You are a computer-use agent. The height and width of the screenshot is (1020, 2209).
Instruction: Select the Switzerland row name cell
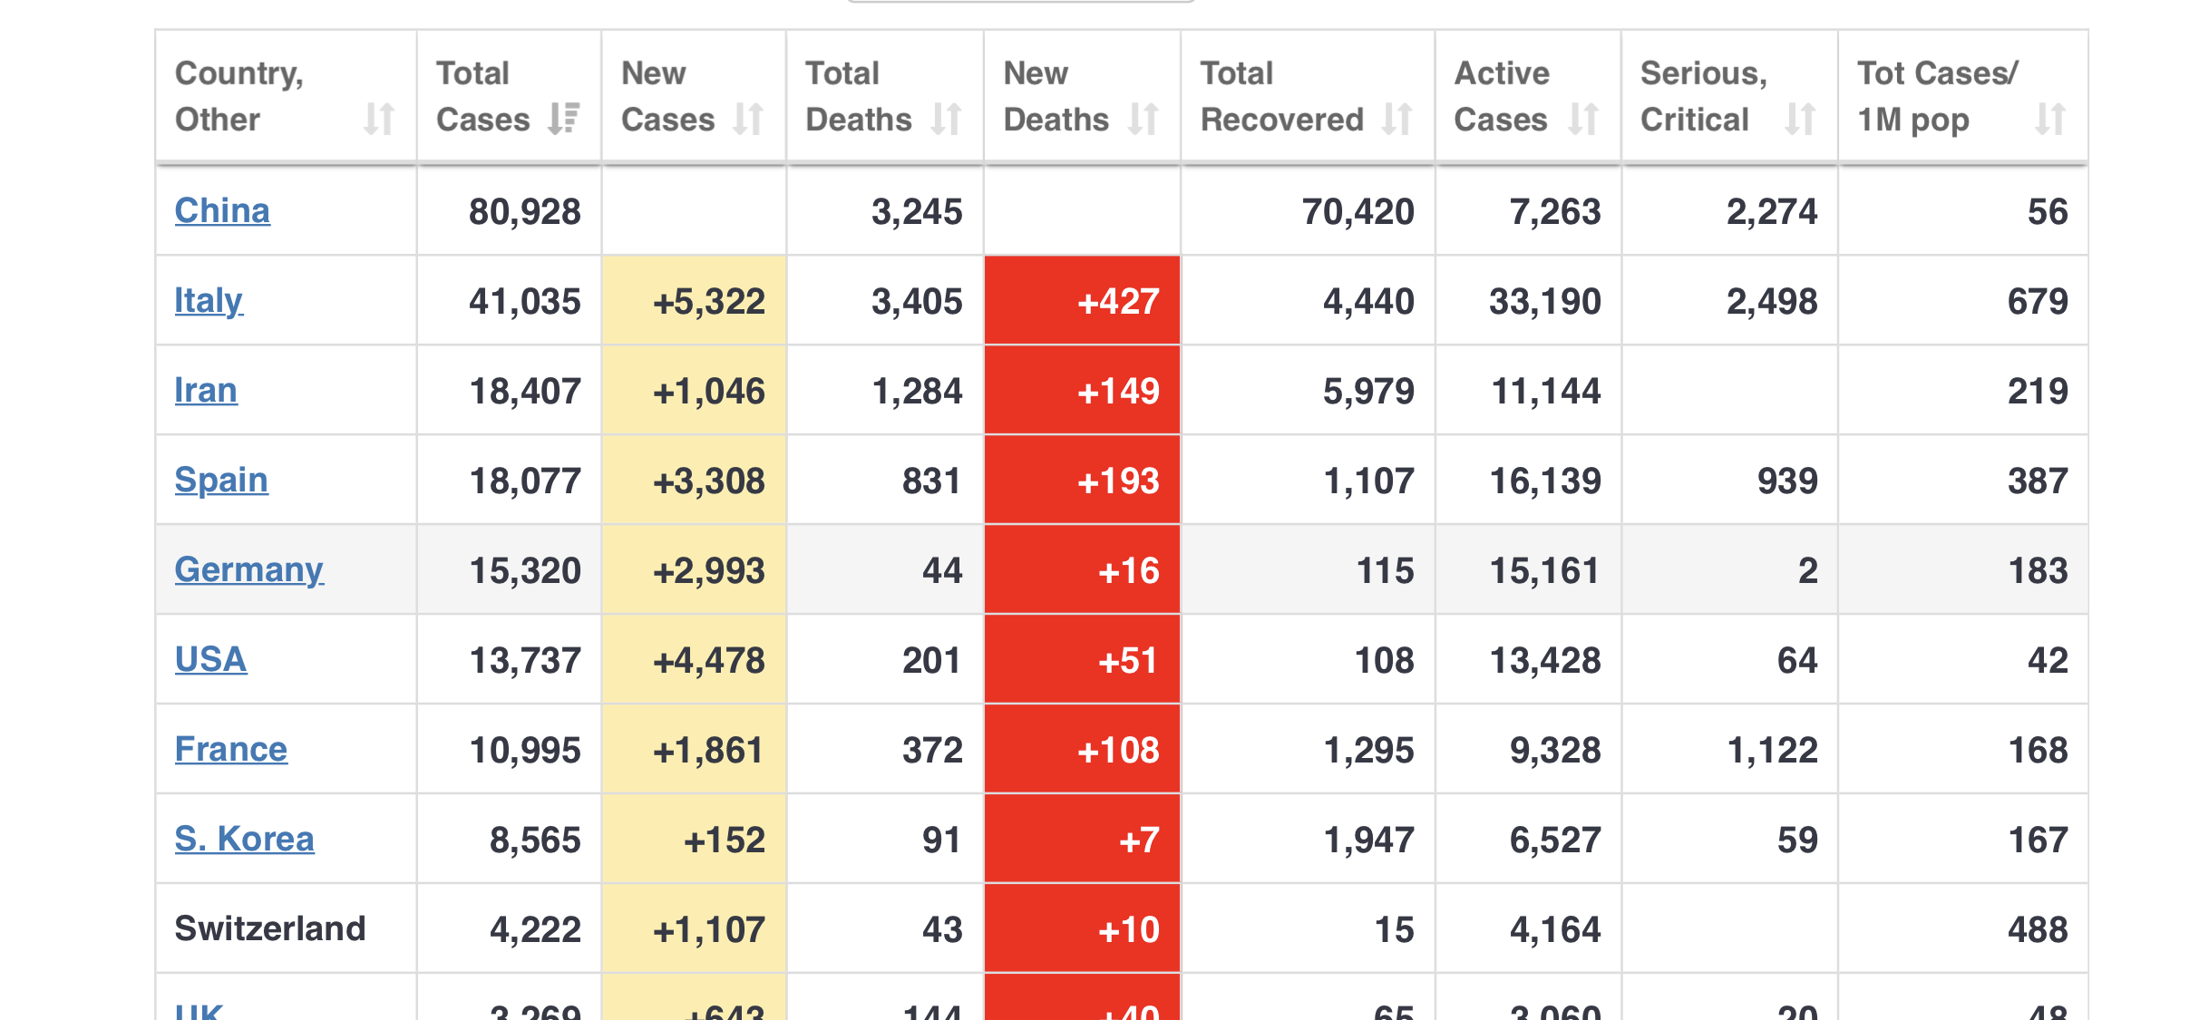pyautogui.click(x=270, y=928)
